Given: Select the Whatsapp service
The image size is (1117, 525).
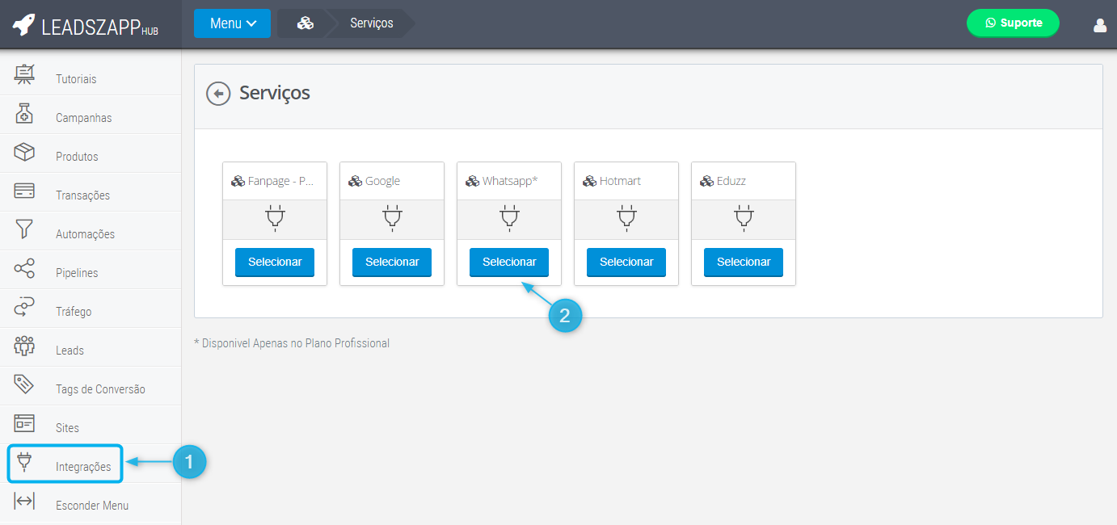Looking at the screenshot, I should pyautogui.click(x=508, y=262).
